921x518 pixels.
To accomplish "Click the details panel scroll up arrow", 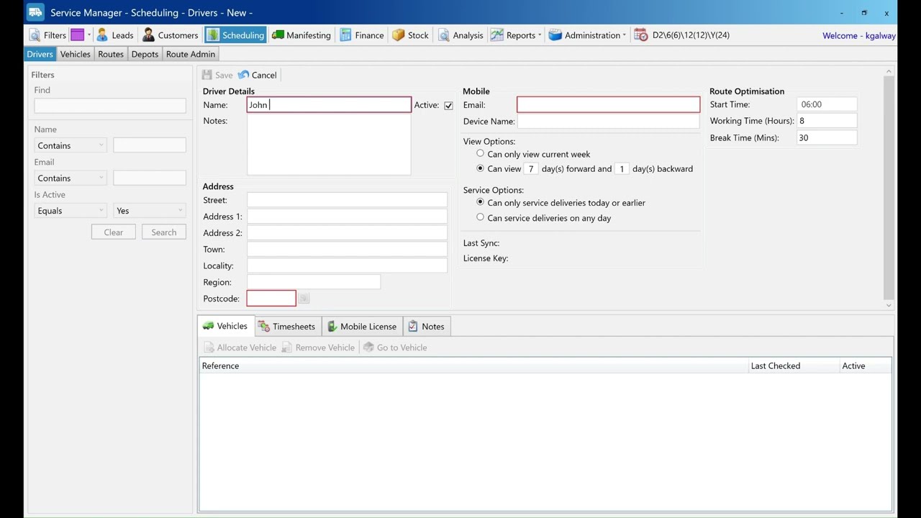I will (x=889, y=71).
